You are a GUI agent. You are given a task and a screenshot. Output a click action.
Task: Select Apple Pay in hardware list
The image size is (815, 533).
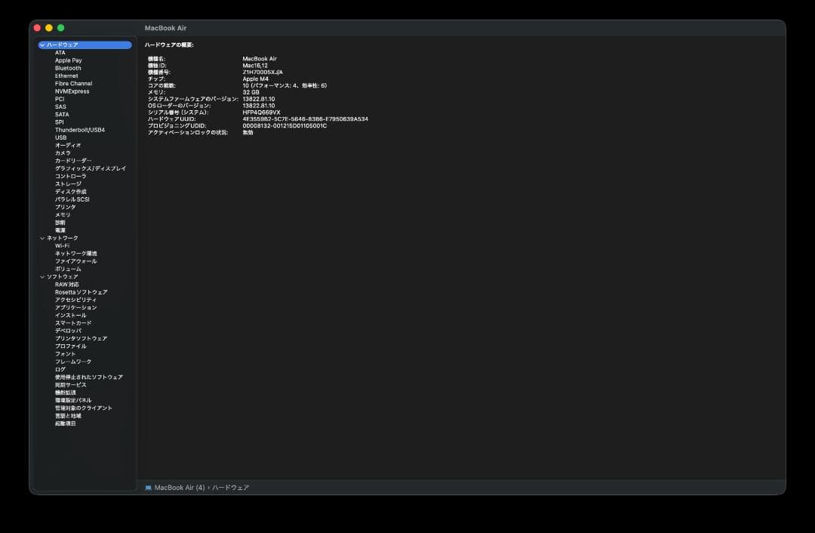tap(68, 60)
